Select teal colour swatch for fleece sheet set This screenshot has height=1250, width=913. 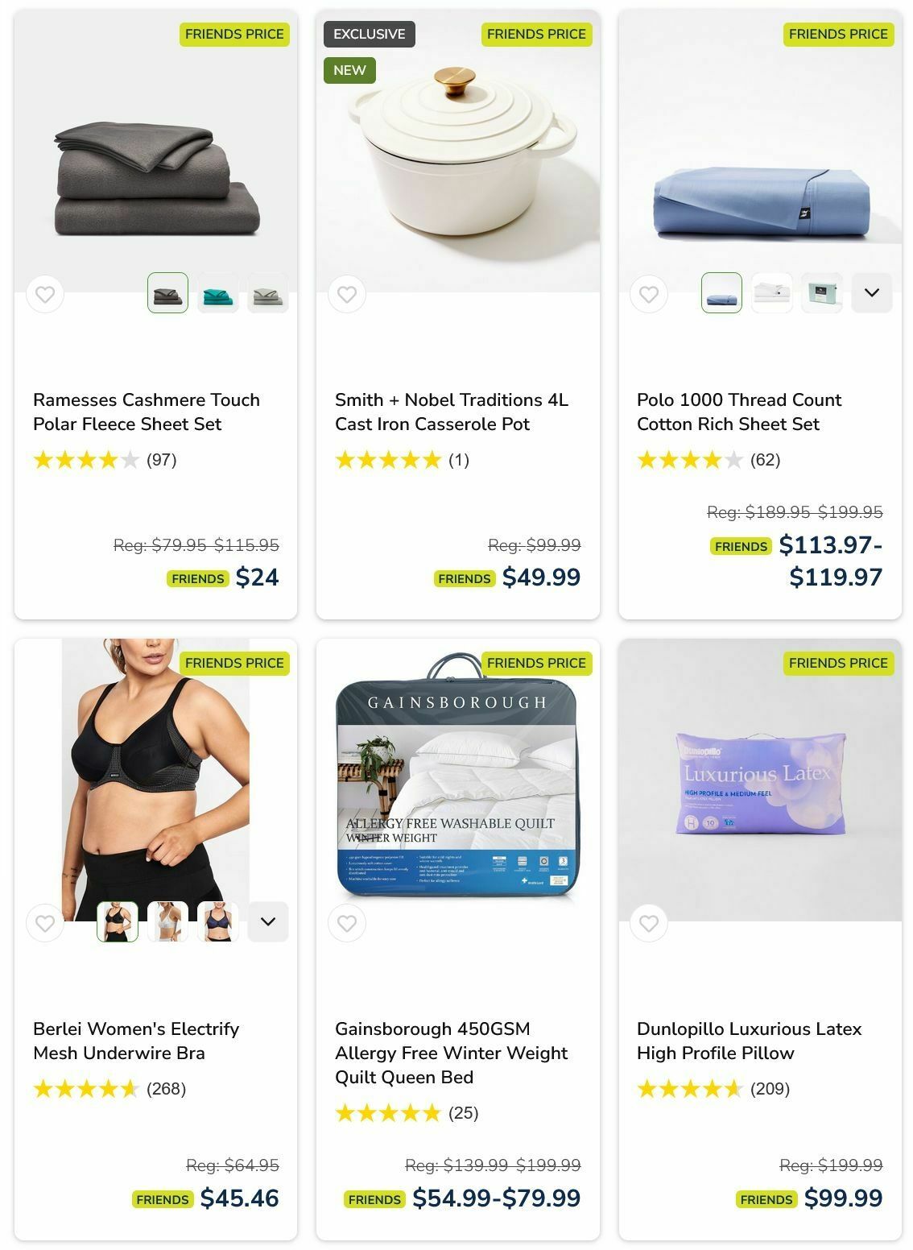[218, 292]
